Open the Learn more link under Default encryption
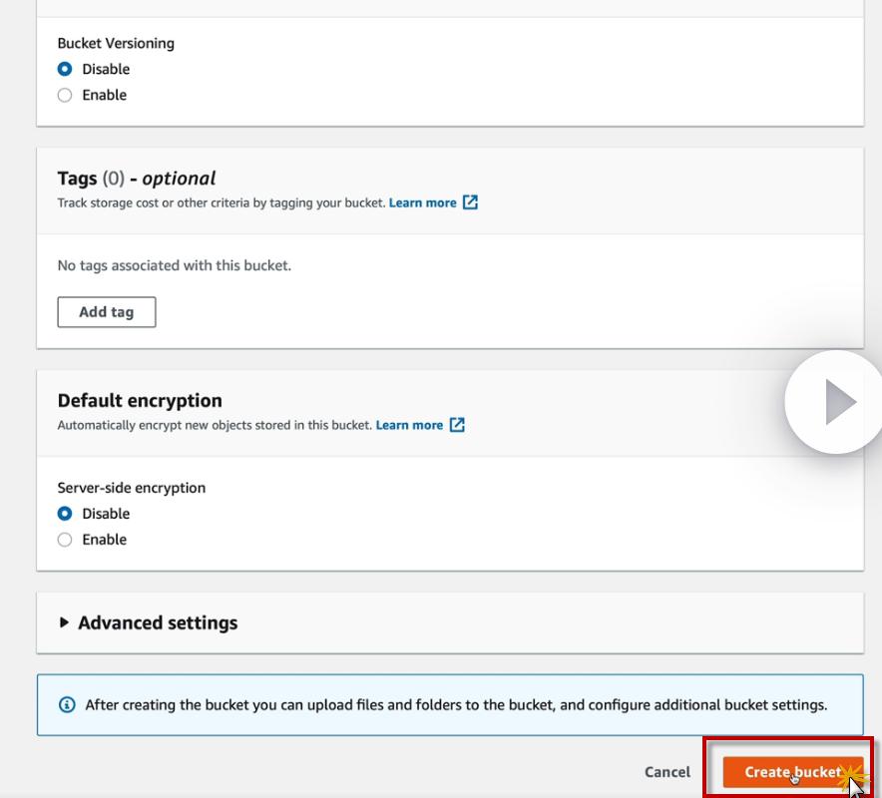Viewport: 882px width, 798px height. click(x=409, y=425)
